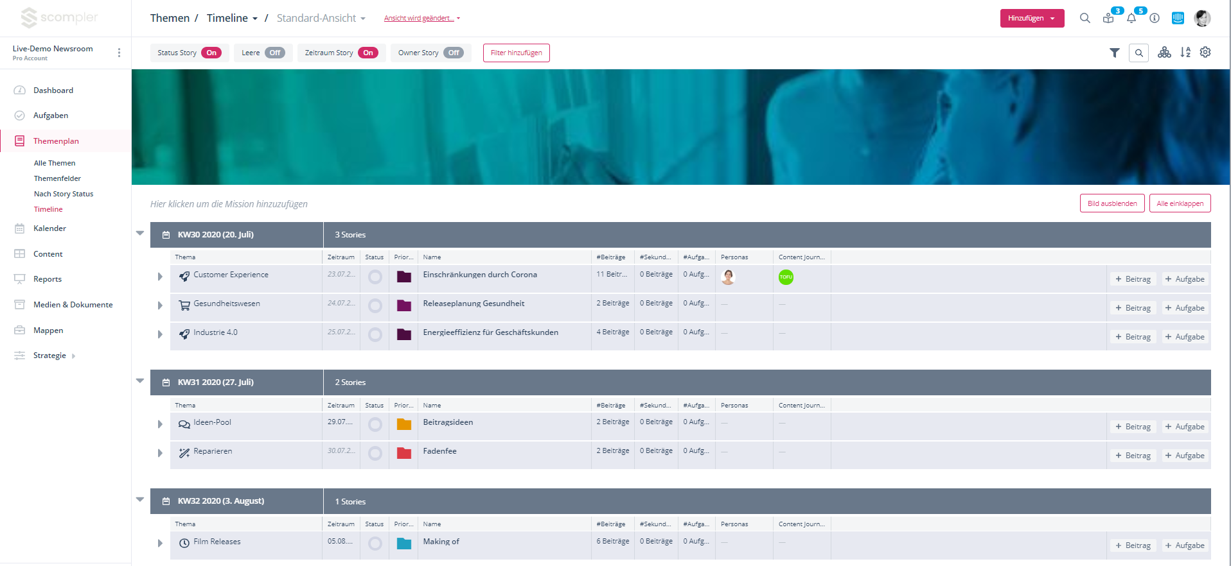Click the magnifier search icon in top bar
This screenshot has width=1231, height=566.
coord(1085,18)
